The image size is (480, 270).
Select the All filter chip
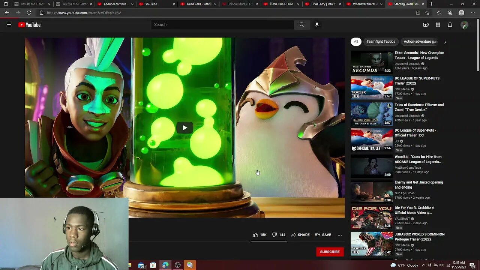[356, 42]
